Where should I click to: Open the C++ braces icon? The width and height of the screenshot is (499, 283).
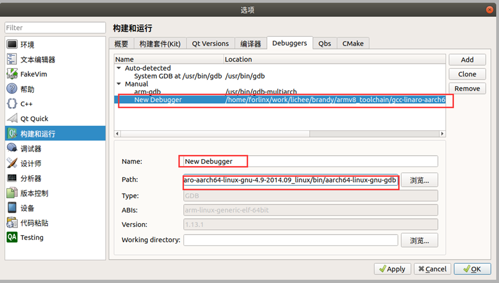click(x=12, y=104)
